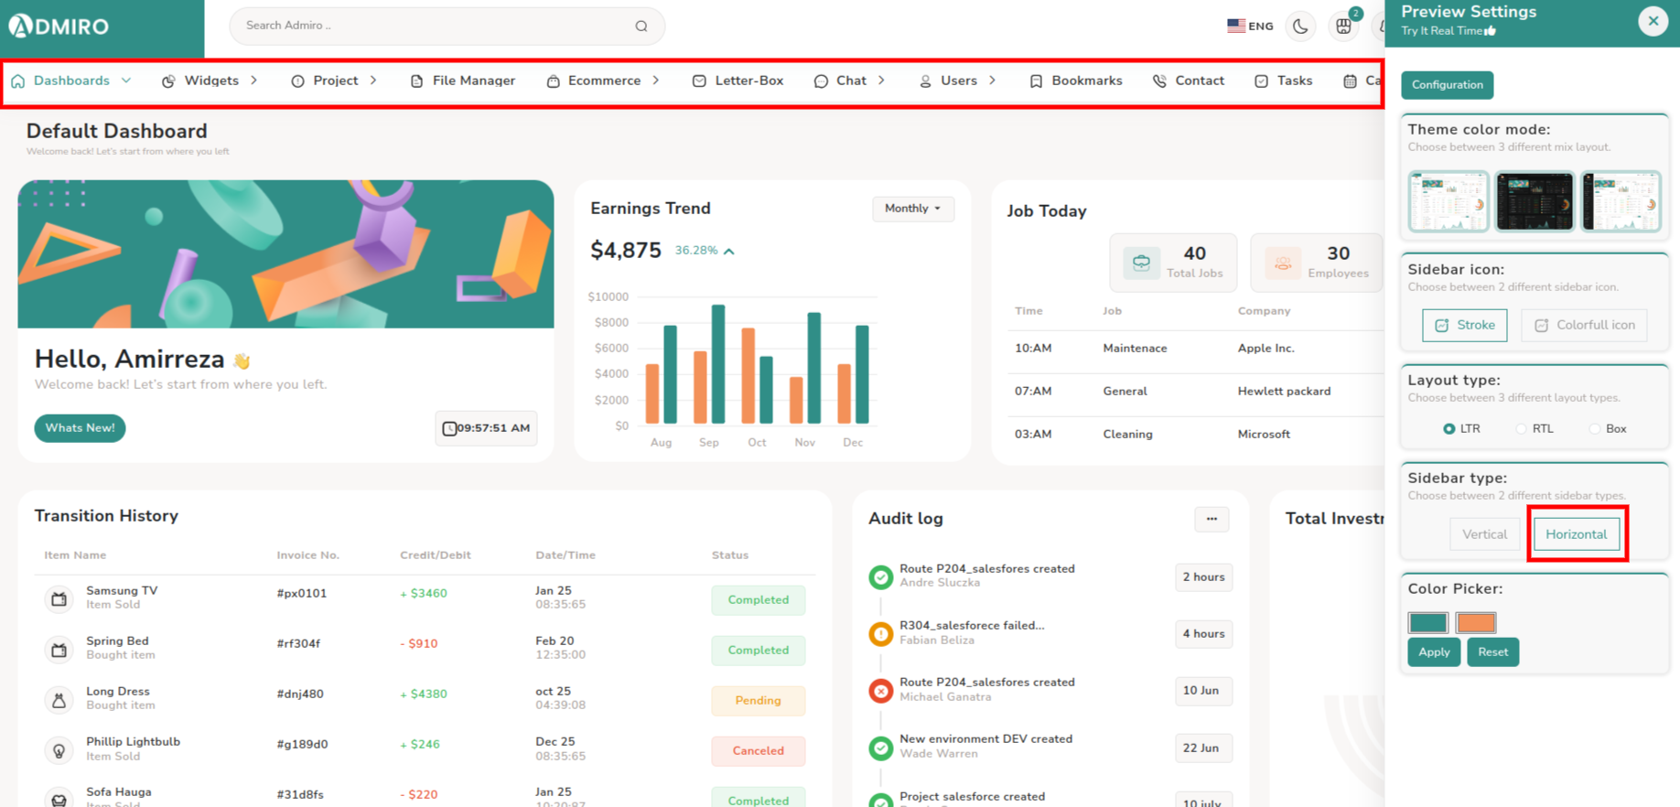This screenshot has height=807, width=1680.
Task: Select the Box layout radio button
Action: 1595,429
